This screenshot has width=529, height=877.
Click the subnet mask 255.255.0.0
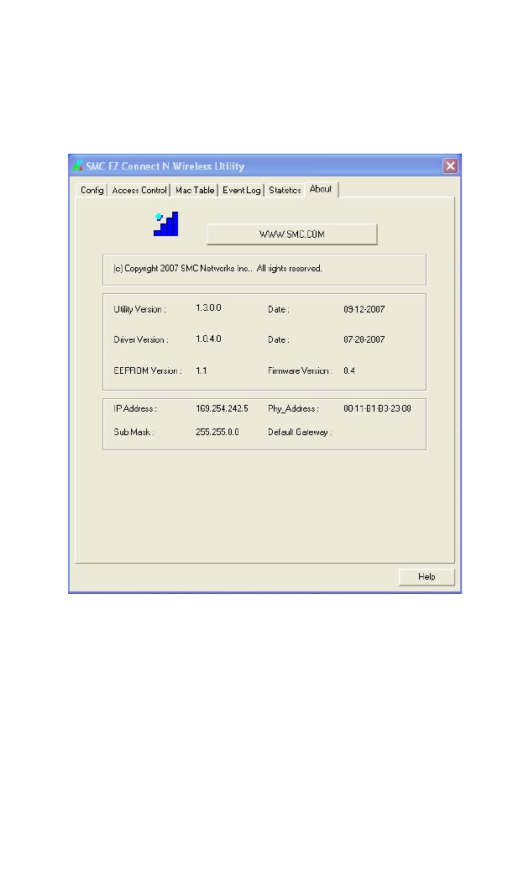click(217, 432)
